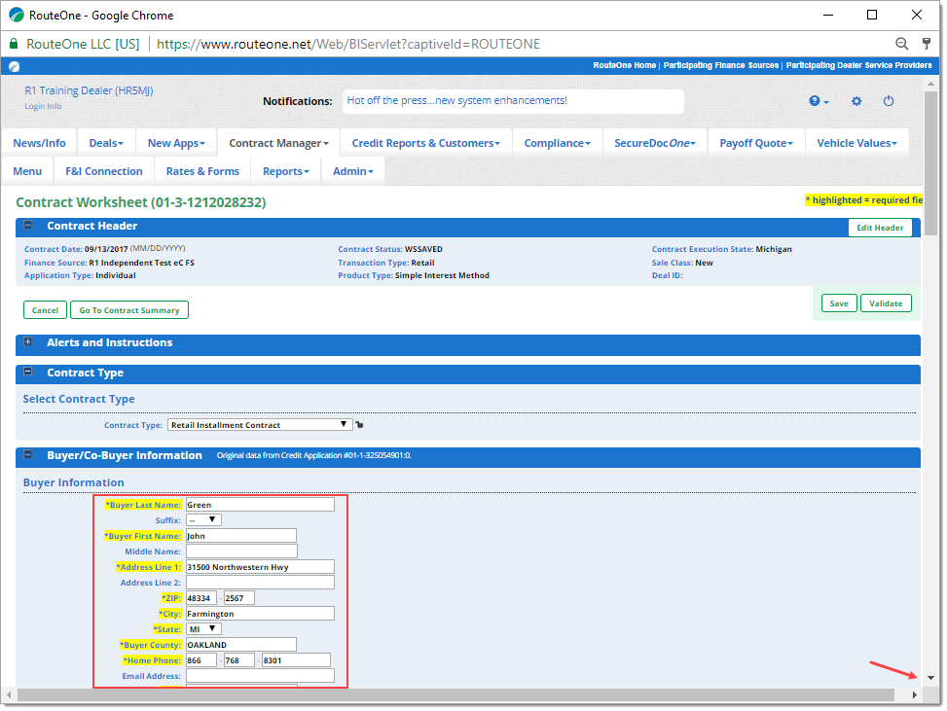Click the Buyer County field

point(241,645)
